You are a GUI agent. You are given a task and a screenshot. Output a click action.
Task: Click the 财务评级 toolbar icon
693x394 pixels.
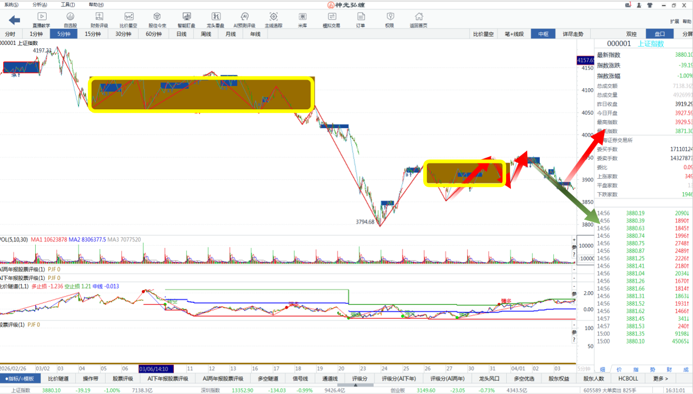click(x=99, y=20)
